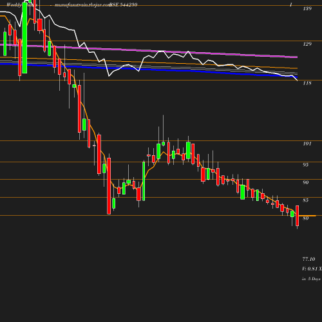The image size is (322, 322).
Task: Click the 77.10 closing price value
Action: [x=308, y=260]
